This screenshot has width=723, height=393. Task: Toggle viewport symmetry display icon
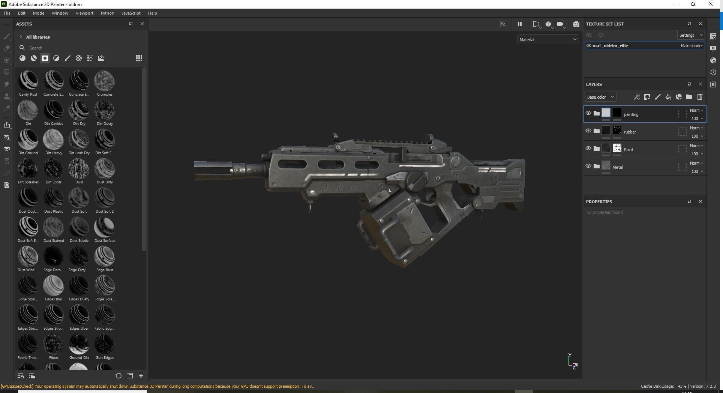click(503, 24)
